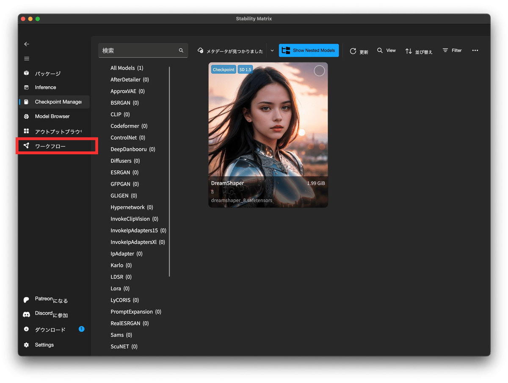Viewport: 508px width, 383px height.
Task: Select the AfterDetailer (0) category
Action: 130,79
